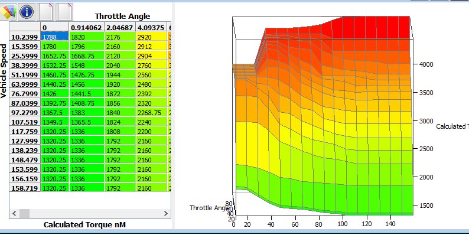The image size is (469, 235).
Task: Select the 4.09375 throttle angle column header
Action: (151, 28)
